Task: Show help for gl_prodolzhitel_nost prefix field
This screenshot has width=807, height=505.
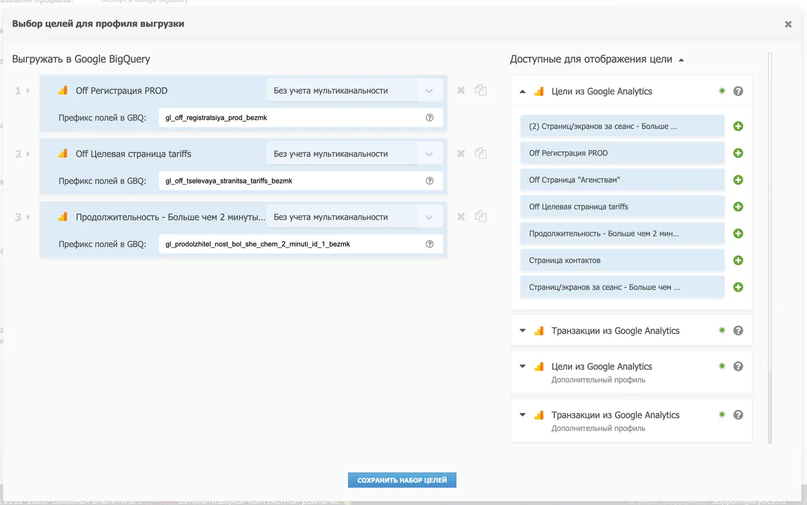Action: [x=430, y=243]
